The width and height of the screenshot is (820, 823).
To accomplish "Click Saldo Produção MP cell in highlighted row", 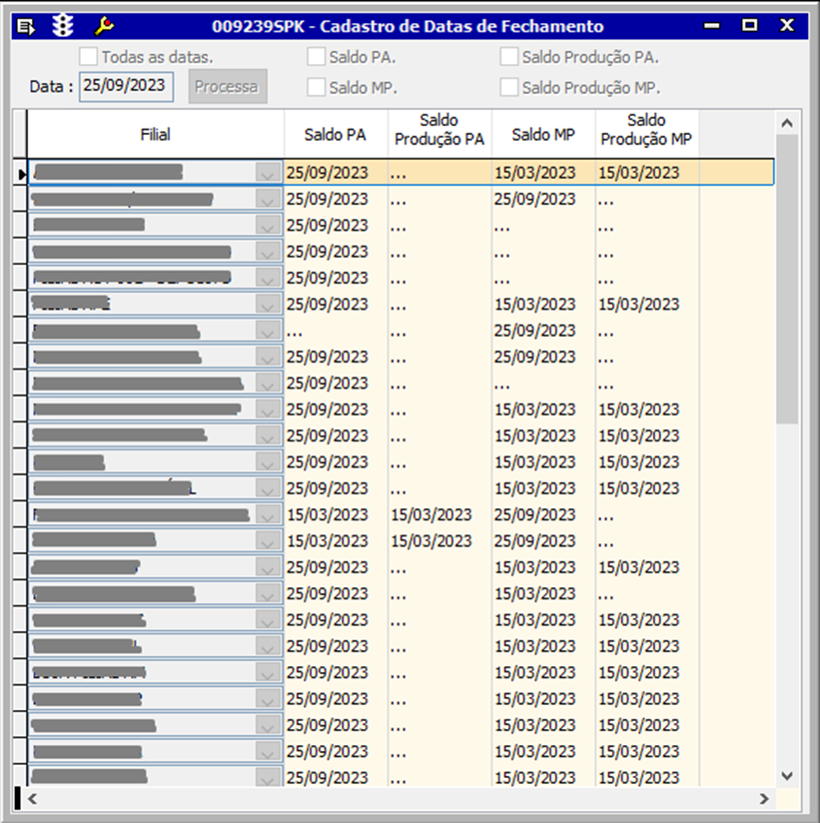I will [x=647, y=173].
